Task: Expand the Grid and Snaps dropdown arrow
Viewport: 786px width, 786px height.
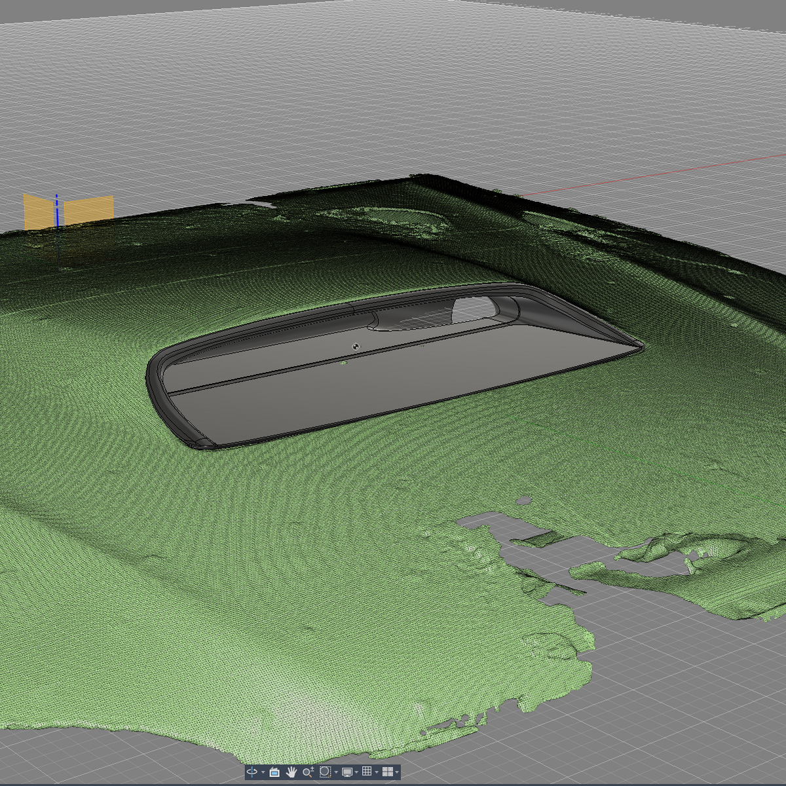Action: pyautogui.click(x=377, y=772)
